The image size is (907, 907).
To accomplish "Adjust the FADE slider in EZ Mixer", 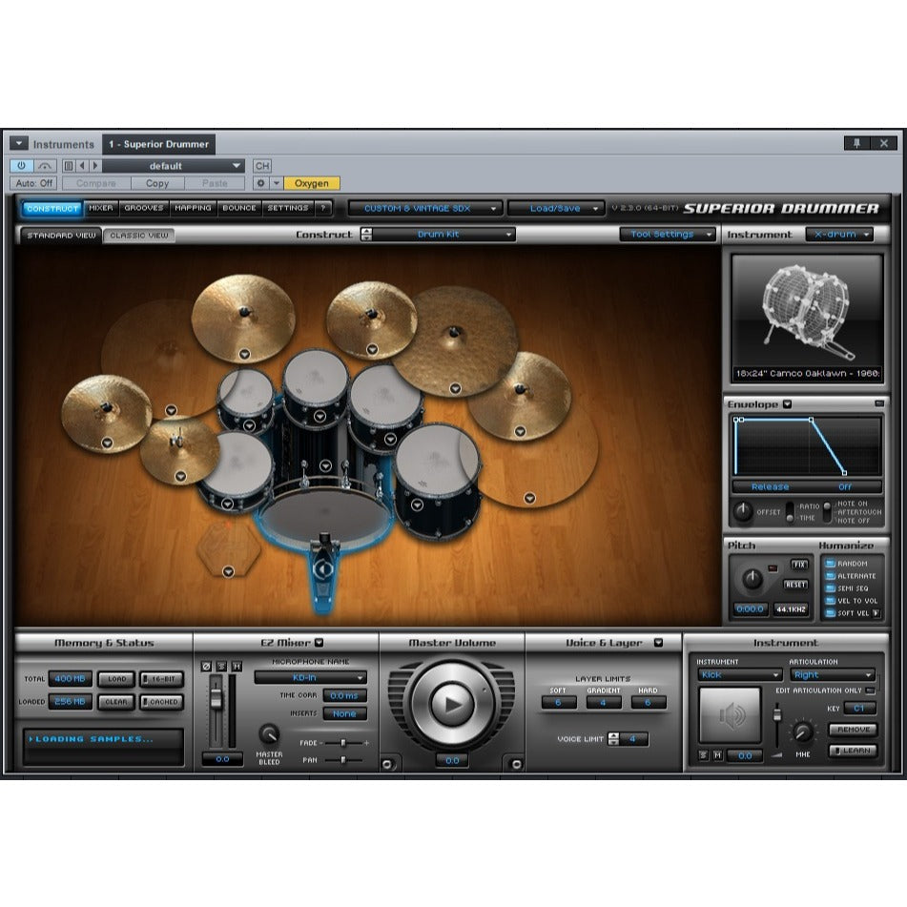I will point(343,743).
